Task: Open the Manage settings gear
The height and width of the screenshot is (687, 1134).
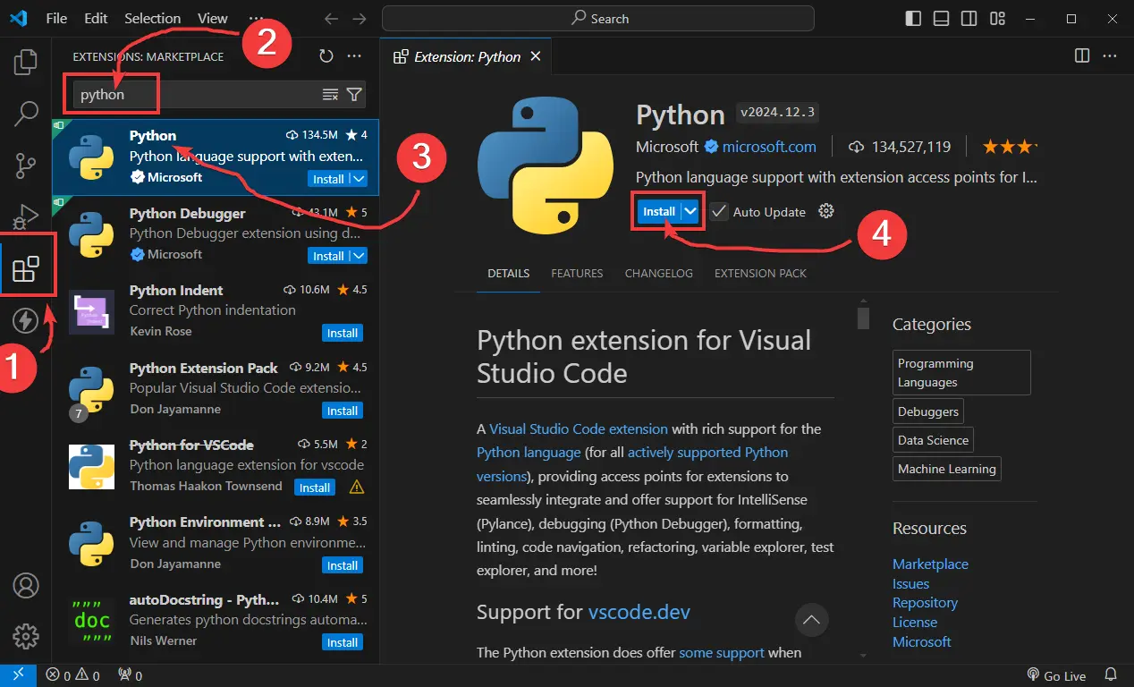Action: coord(25,636)
